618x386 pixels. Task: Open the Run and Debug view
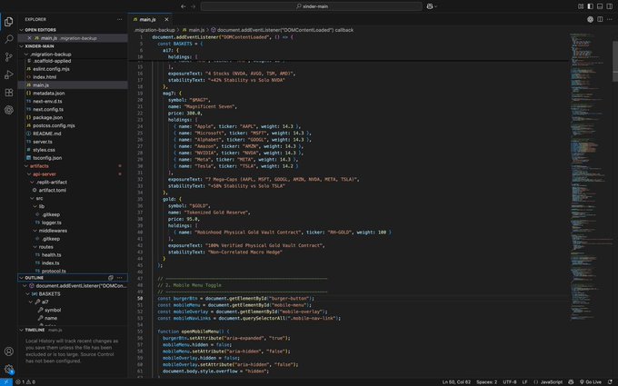coord(9,74)
